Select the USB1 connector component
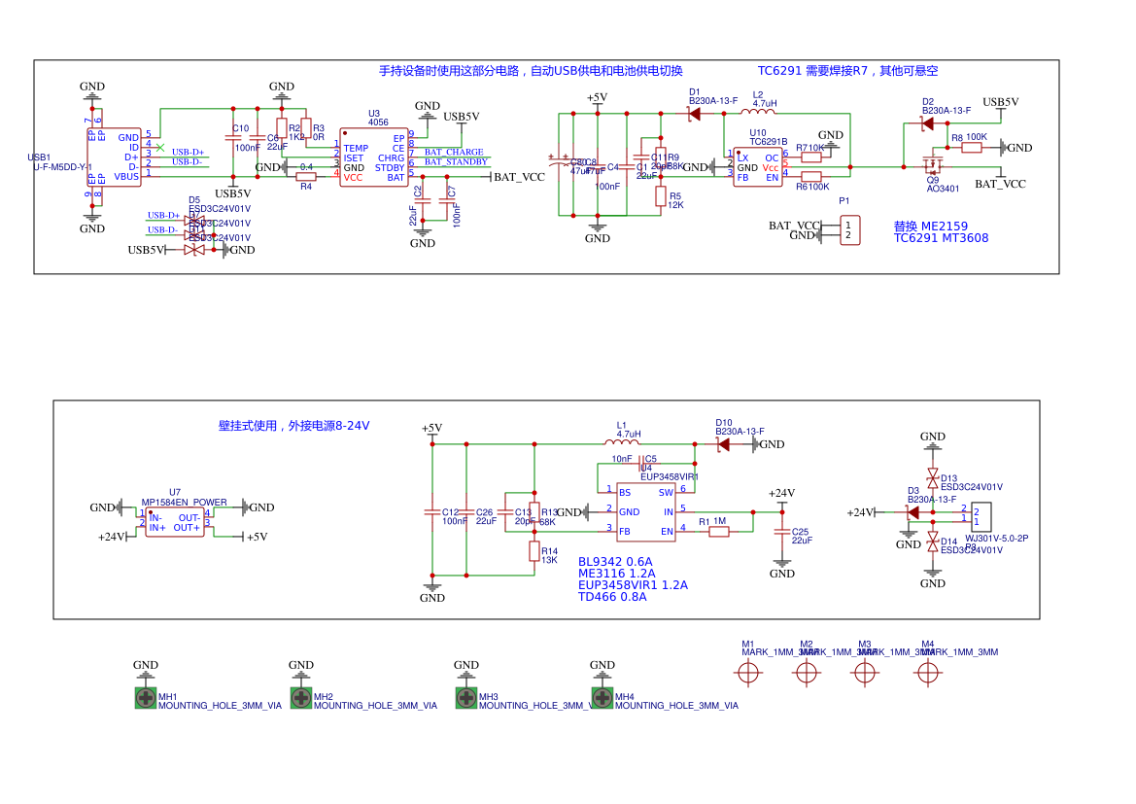The height and width of the screenshot is (804, 1136). tap(120, 157)
